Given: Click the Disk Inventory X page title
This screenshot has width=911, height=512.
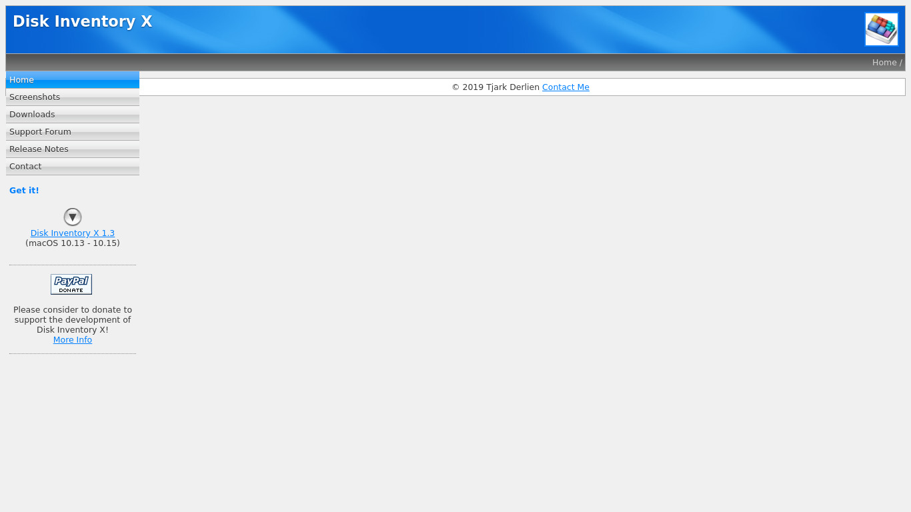Looking at the screenshot, I should click(x=83, y=21).
